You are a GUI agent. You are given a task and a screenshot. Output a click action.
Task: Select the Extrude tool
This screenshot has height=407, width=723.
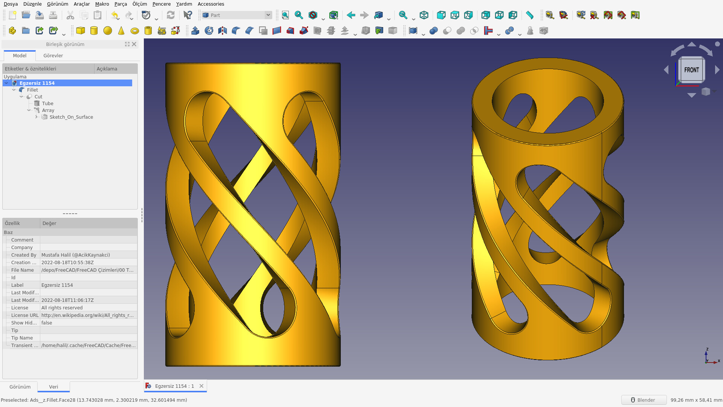[x=195, y=31]
